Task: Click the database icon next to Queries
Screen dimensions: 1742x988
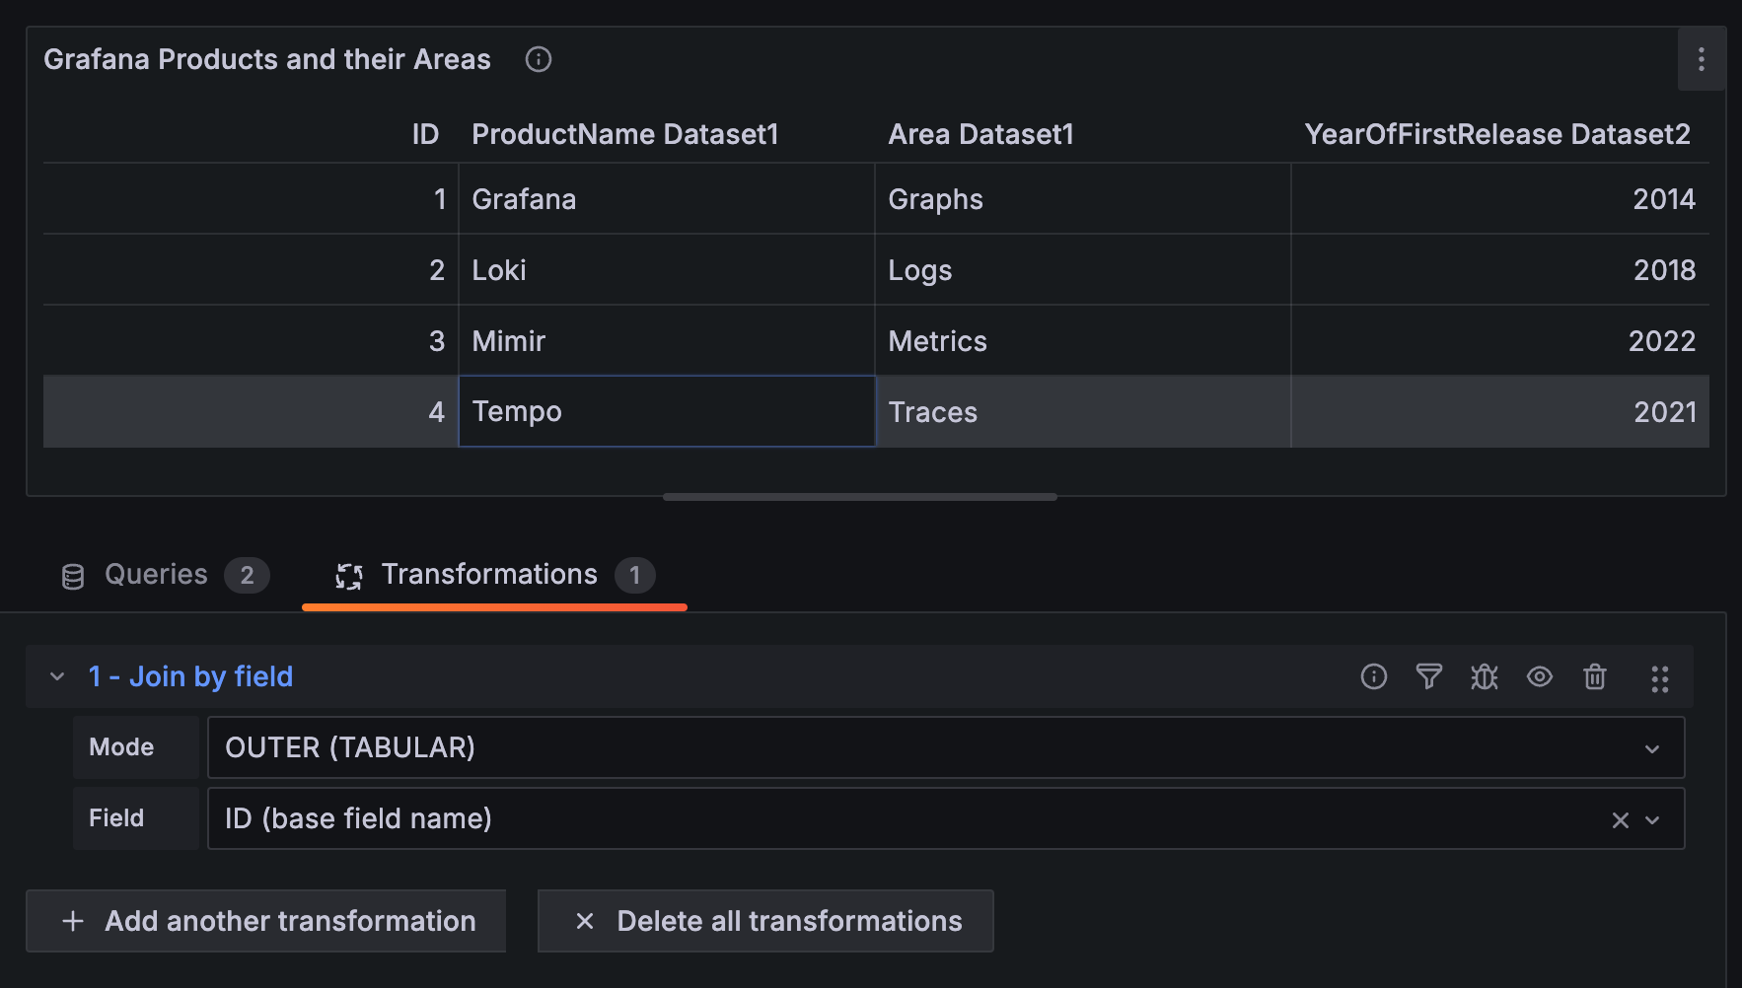Action: [72, 575]
